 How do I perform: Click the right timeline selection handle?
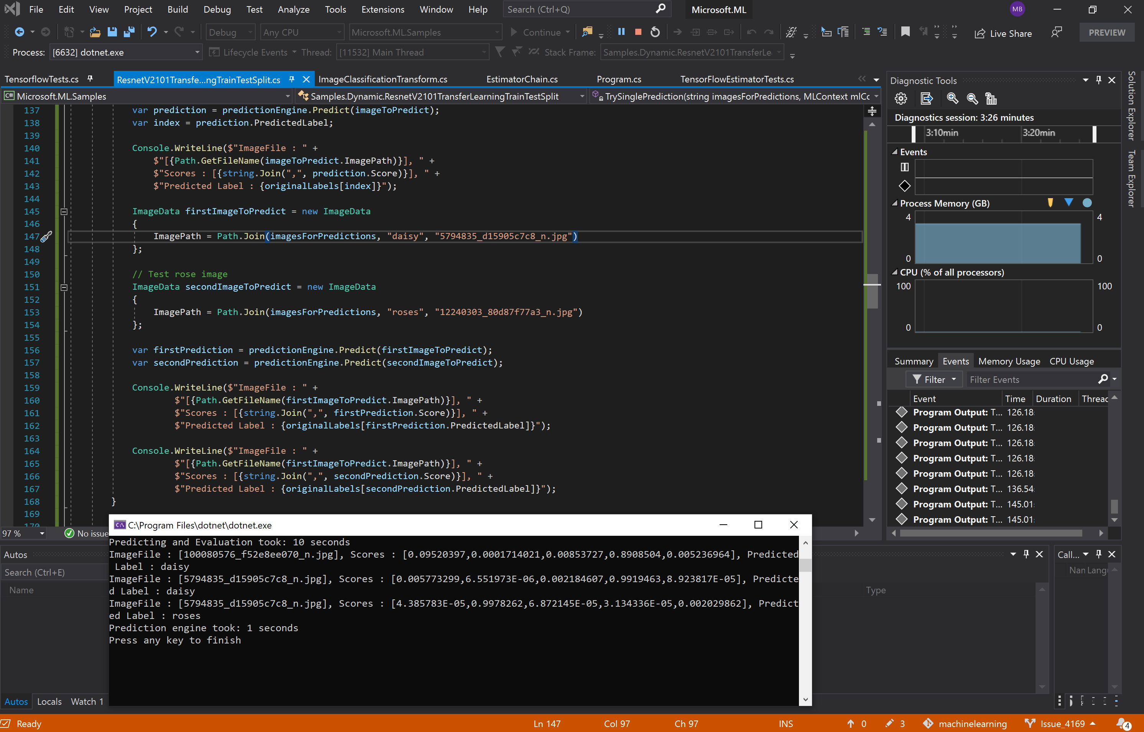click(x=1094, y=134)
